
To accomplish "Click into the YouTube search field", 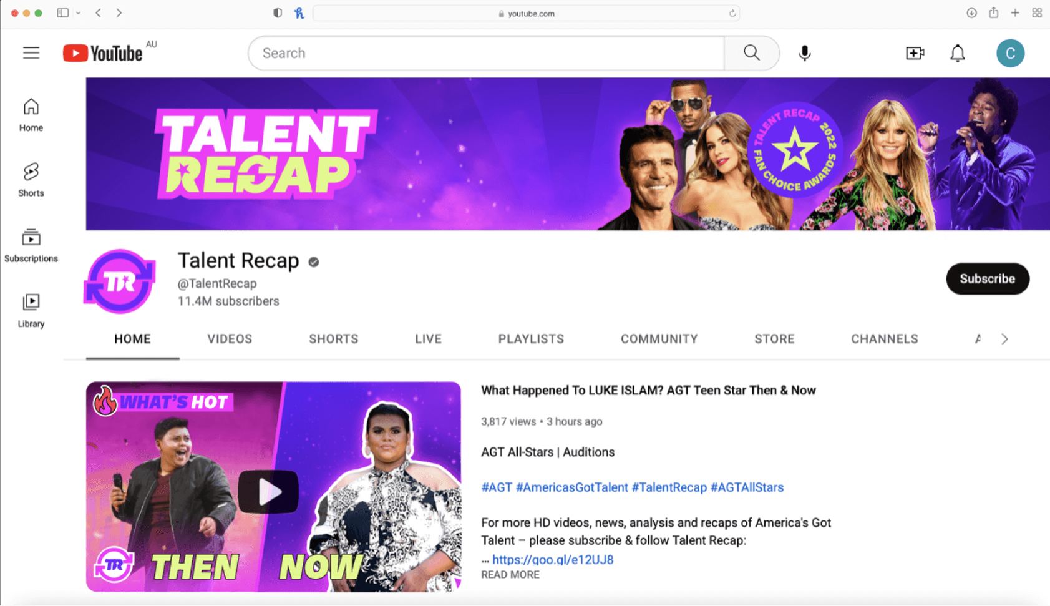I will 487,53.
